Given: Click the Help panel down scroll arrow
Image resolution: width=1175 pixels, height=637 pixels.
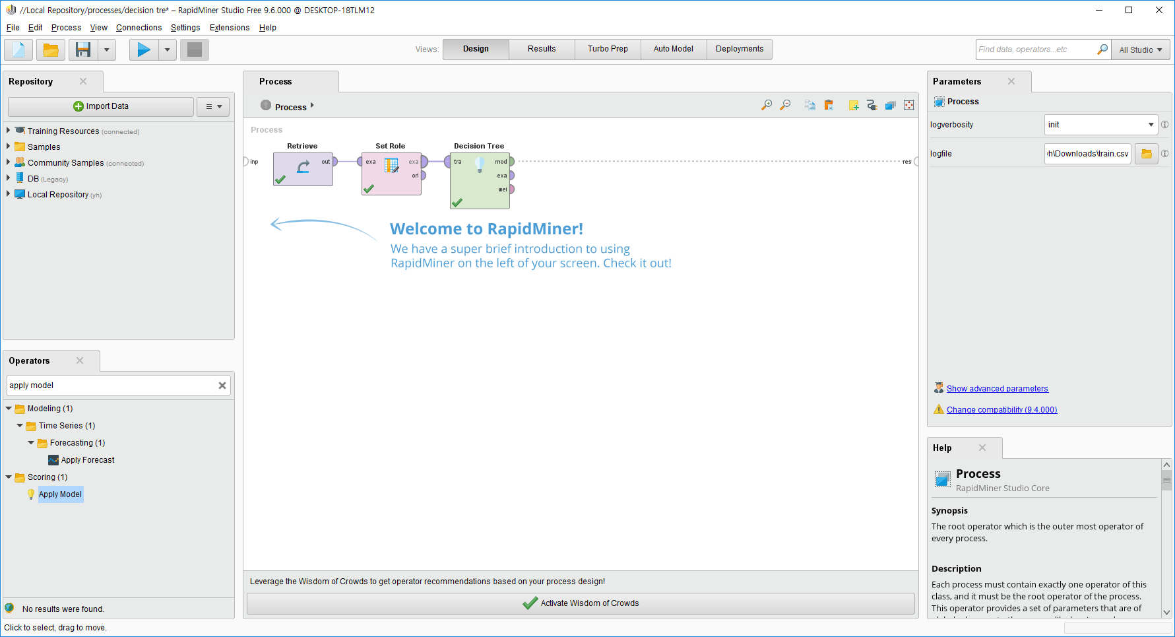Looking at the screenshot, I should point(1166,613).
